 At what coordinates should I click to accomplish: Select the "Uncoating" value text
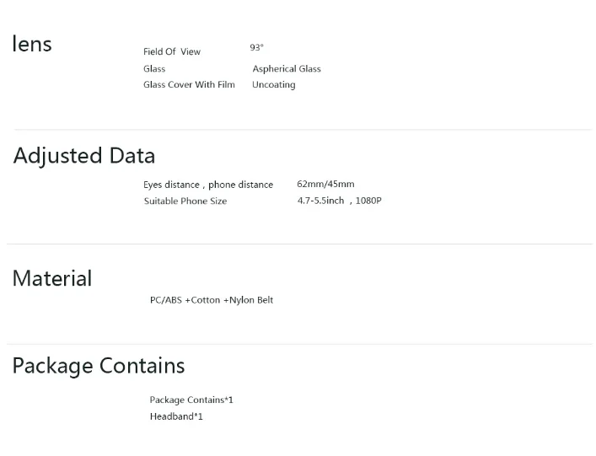tap(273, 85)
